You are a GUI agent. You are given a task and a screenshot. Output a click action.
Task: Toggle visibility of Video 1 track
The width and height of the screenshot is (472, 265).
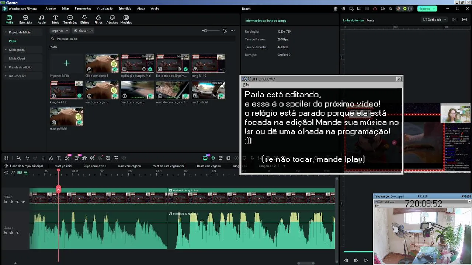click(23, 202)
